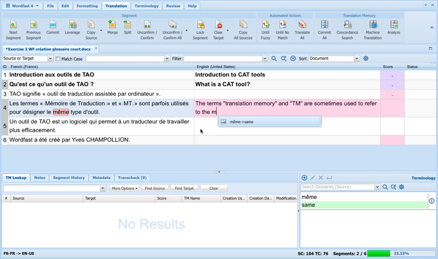Expand the search text combo box arrow
Image resolution: width=438 pixels, height=259 pixels.
pos(167,58)
